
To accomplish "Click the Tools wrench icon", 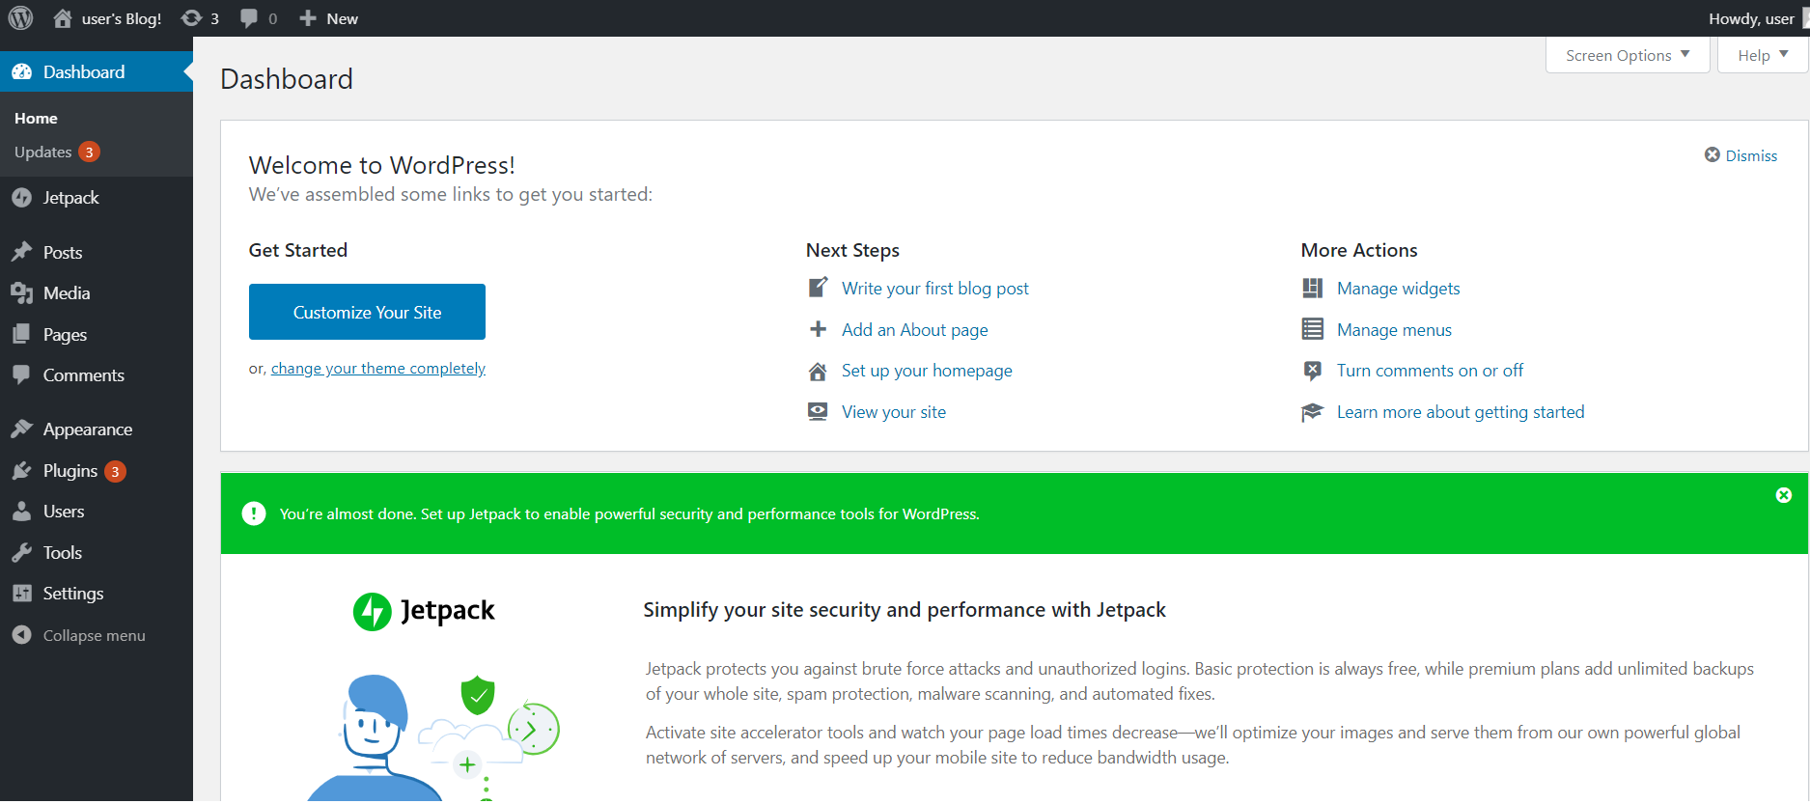I will tap(21, 552).
